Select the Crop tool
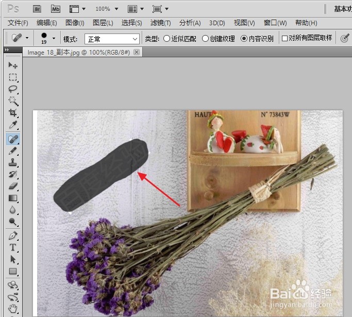The image size is (352, 317). [13, 113]
